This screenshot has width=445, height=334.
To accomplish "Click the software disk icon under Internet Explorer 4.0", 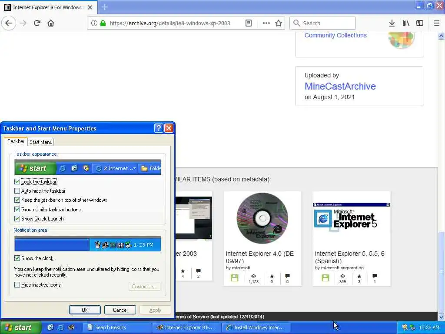I will coord(235,278).
